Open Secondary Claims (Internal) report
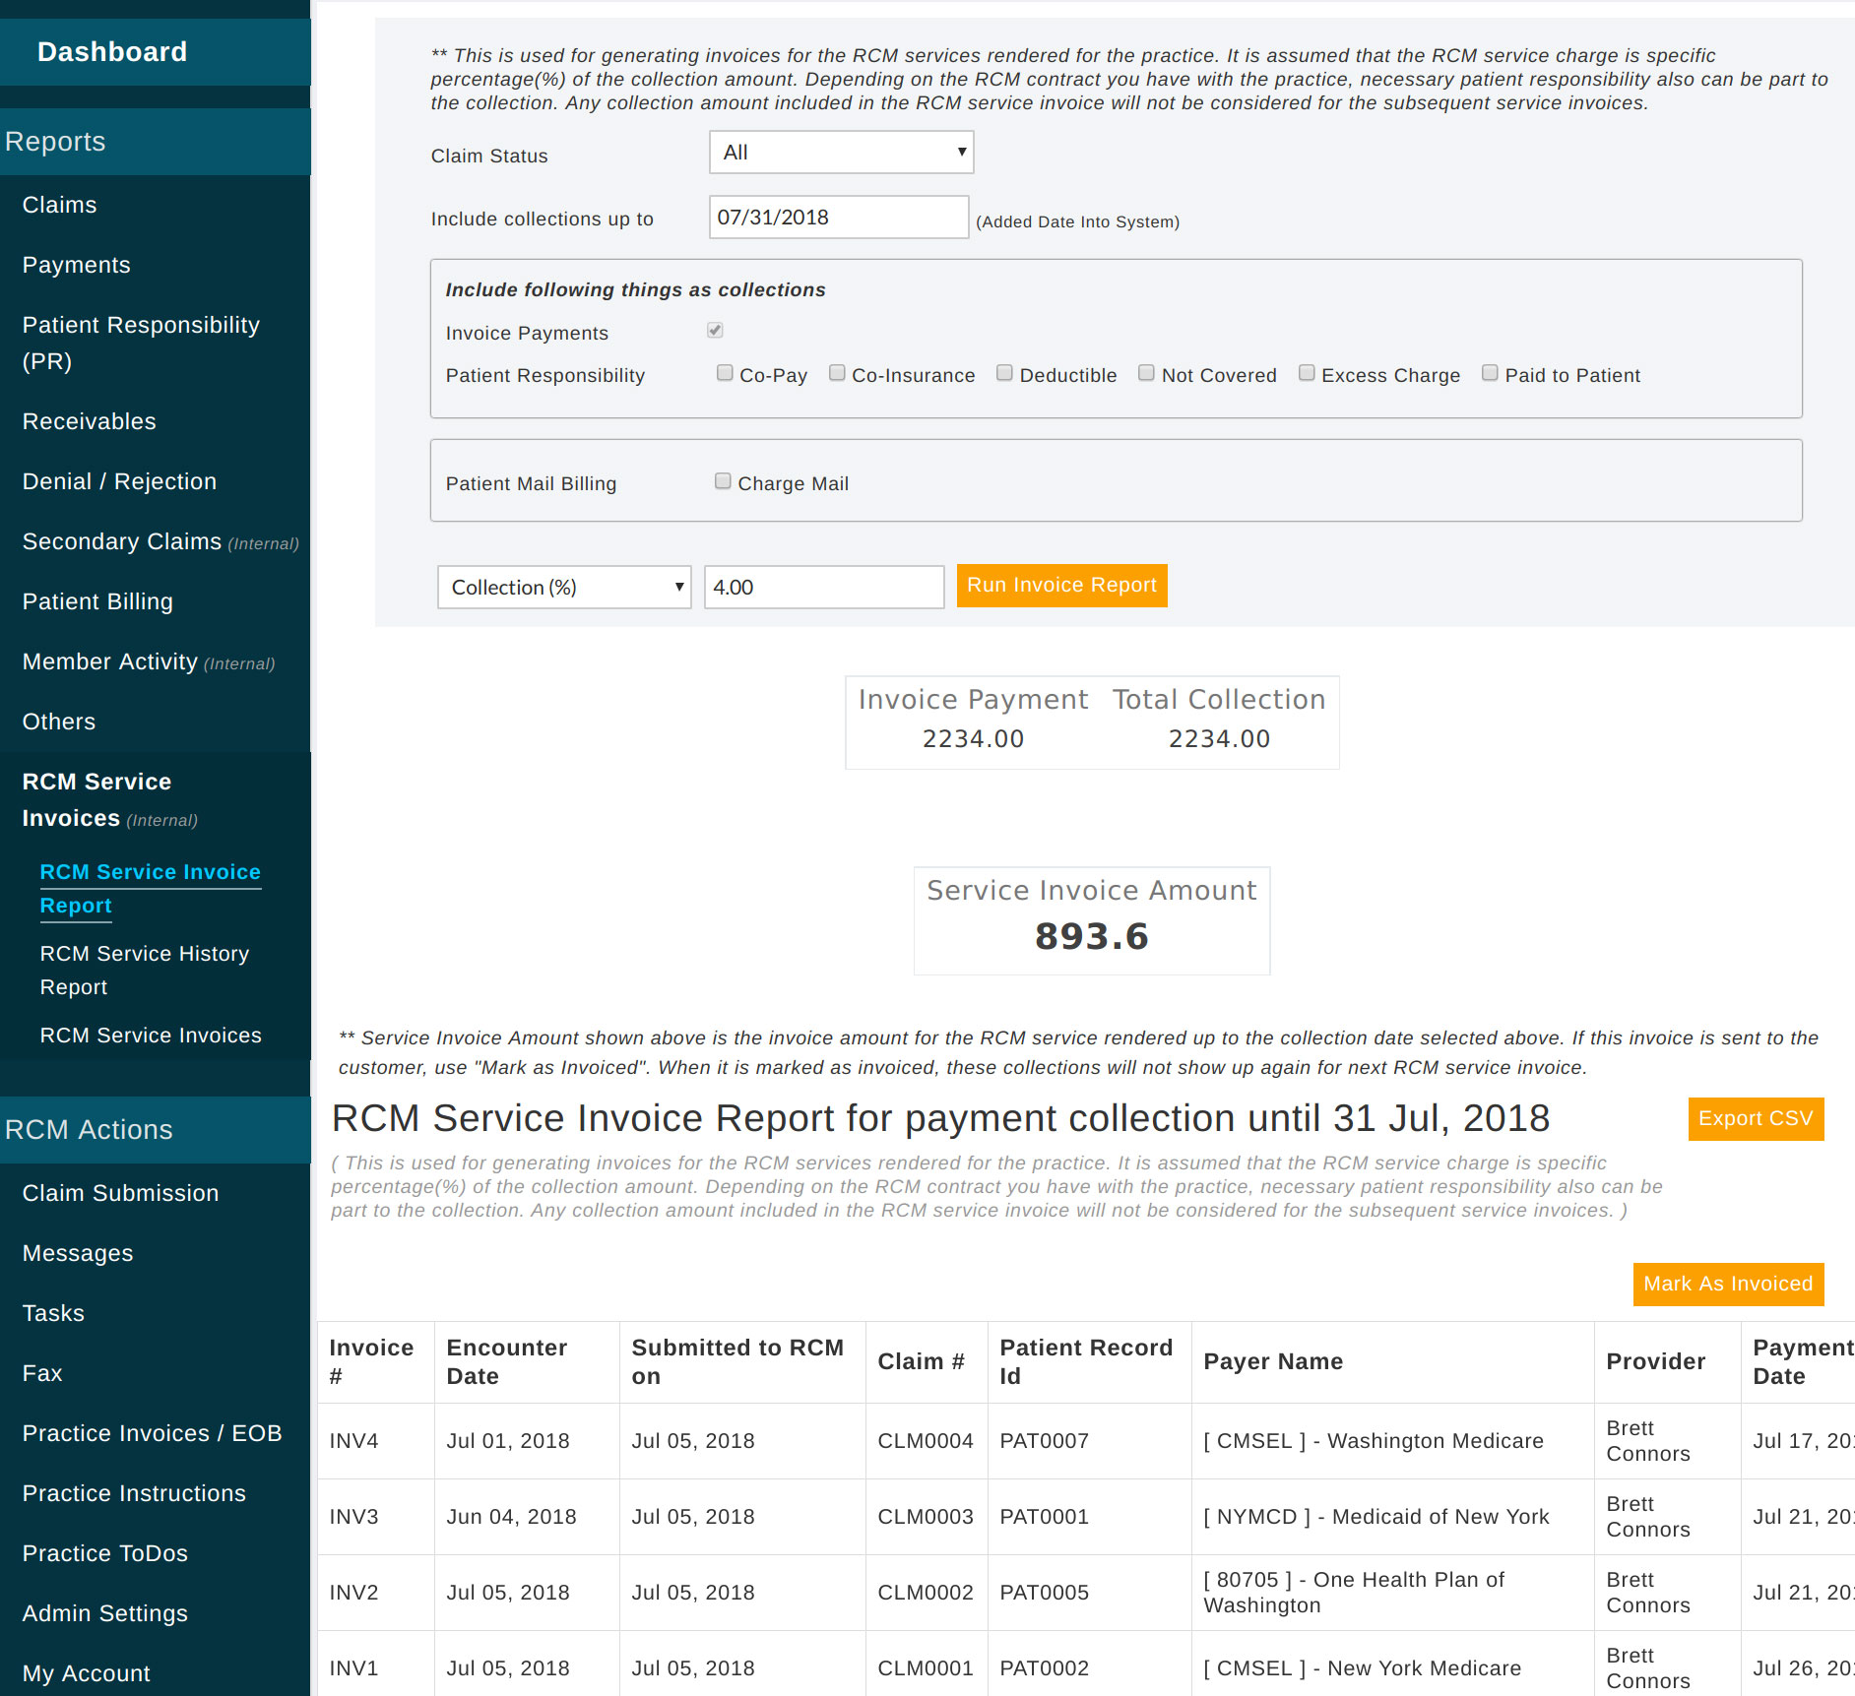The height and width of the screenshot is (1696, 1855). coord(122,541)
